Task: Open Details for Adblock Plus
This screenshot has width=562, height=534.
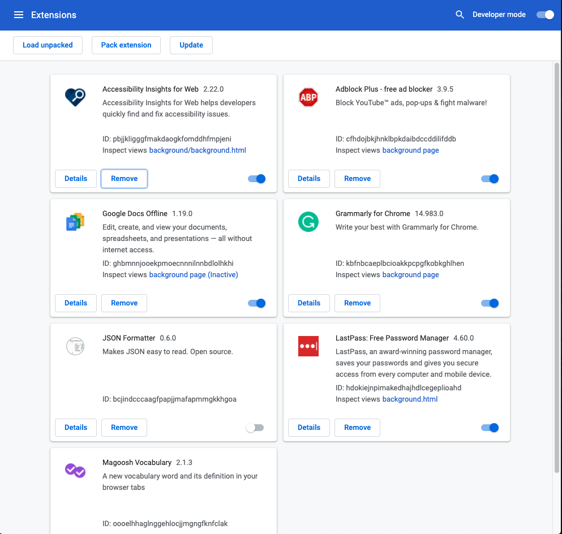Action: (309, 179)
